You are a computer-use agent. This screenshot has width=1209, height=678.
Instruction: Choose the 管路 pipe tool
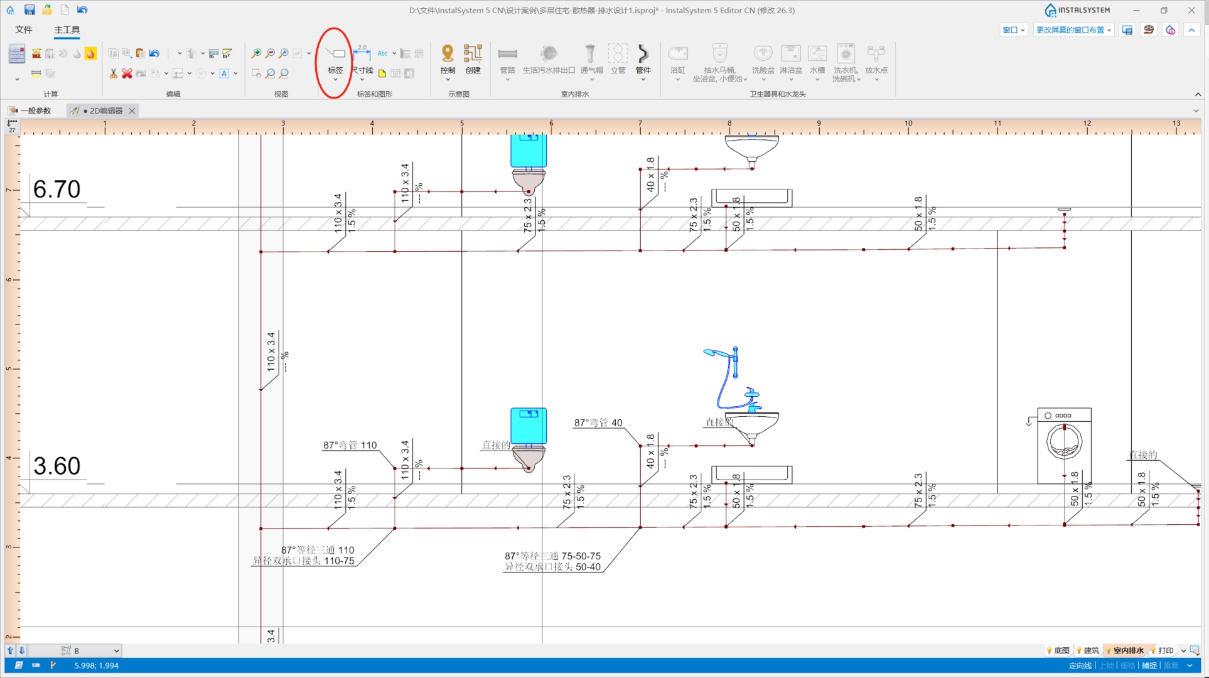tap(507, 60)
